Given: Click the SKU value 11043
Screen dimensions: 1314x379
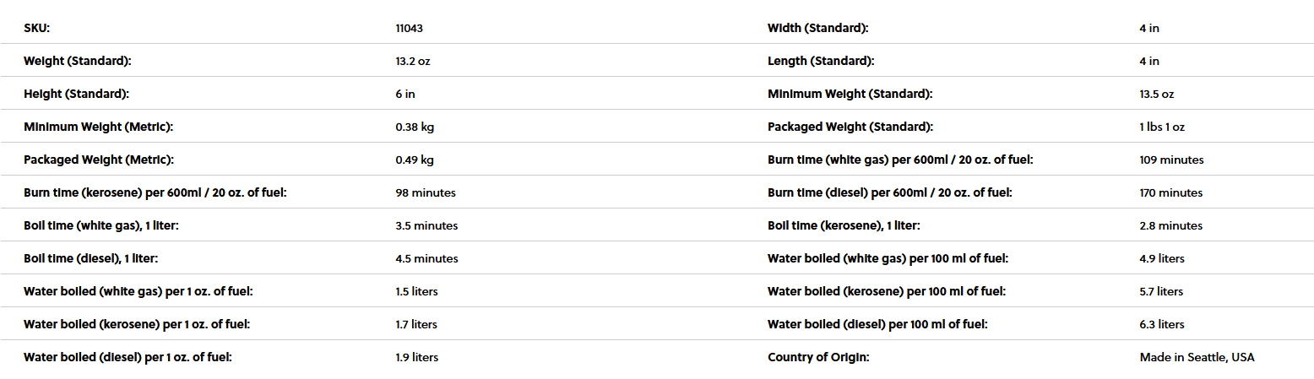Looking at the screenshot, I should (x=409, y=28).
